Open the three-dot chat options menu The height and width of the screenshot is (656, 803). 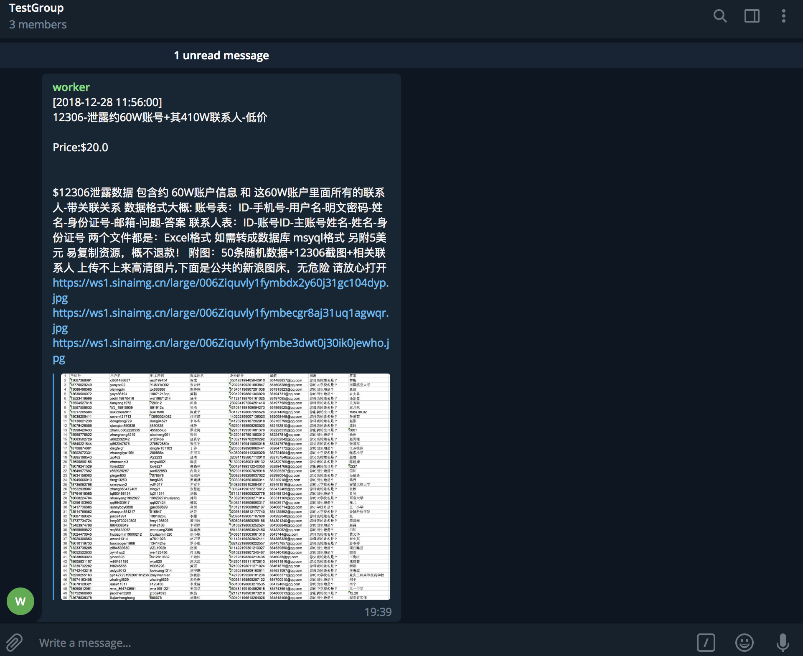click(x=783, y=16)
